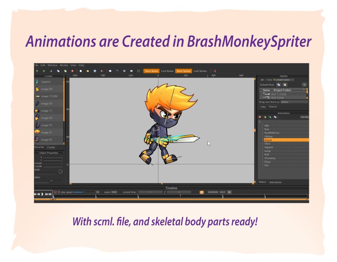Screen dimensions: 337x262
Task: Jump to animation end with forward button
Action: [x=50, y=194]
